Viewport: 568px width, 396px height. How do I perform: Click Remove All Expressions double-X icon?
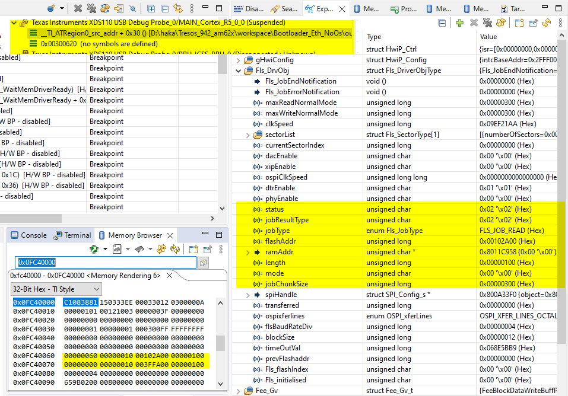coord(487,23)
